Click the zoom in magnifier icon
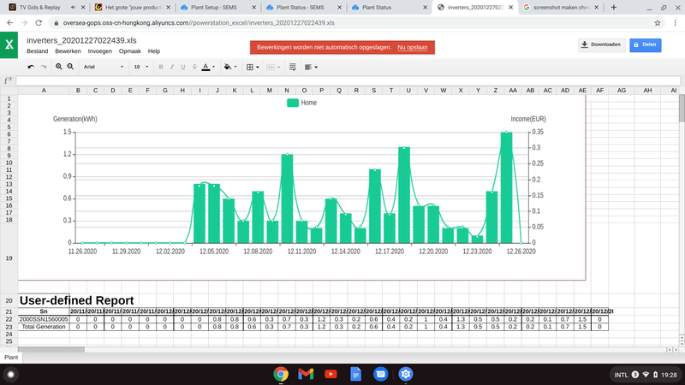The image size is (685, 385). click(58, 67)
